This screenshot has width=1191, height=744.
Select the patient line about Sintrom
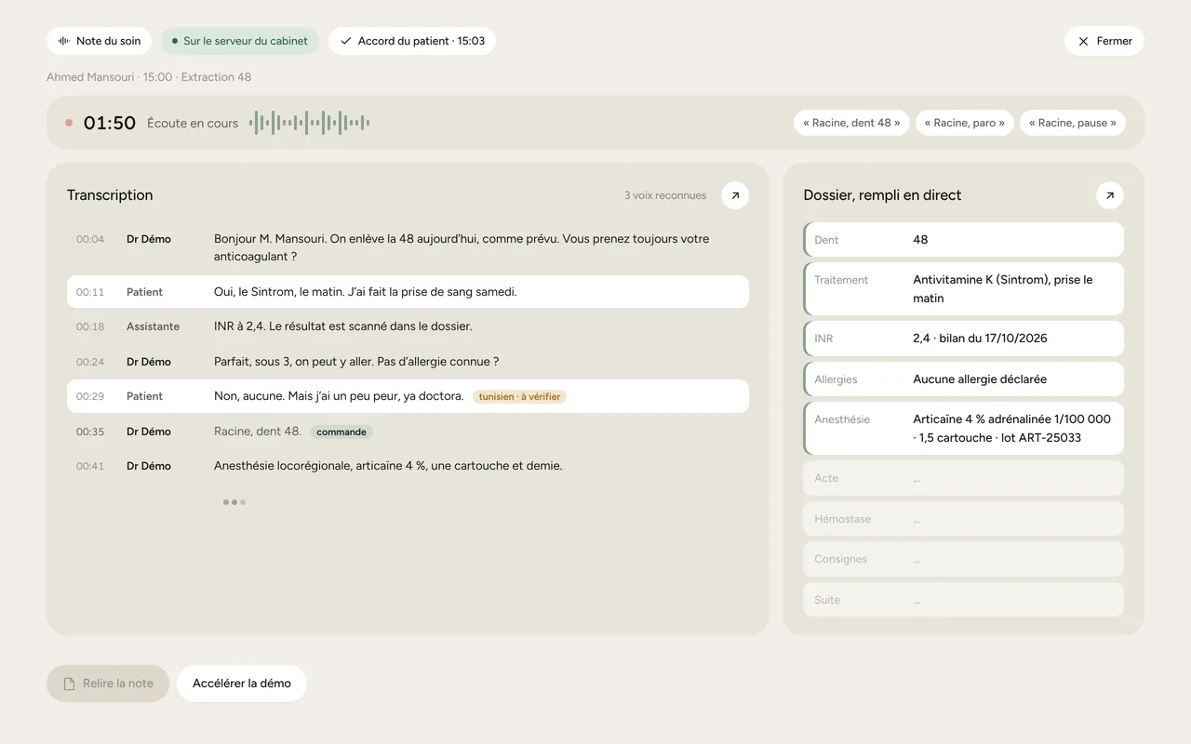pos(408,292)
